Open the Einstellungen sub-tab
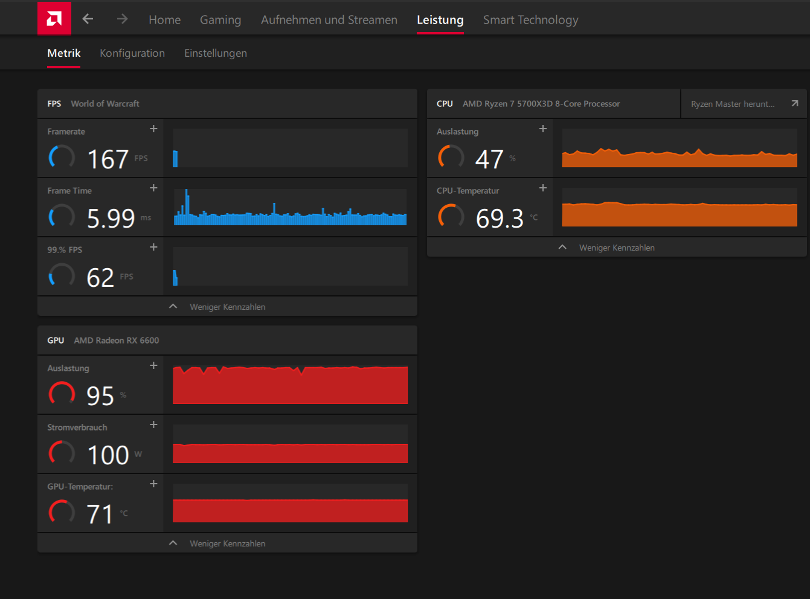The width and height of the screenshot is (810, 599). pos(216,53)
